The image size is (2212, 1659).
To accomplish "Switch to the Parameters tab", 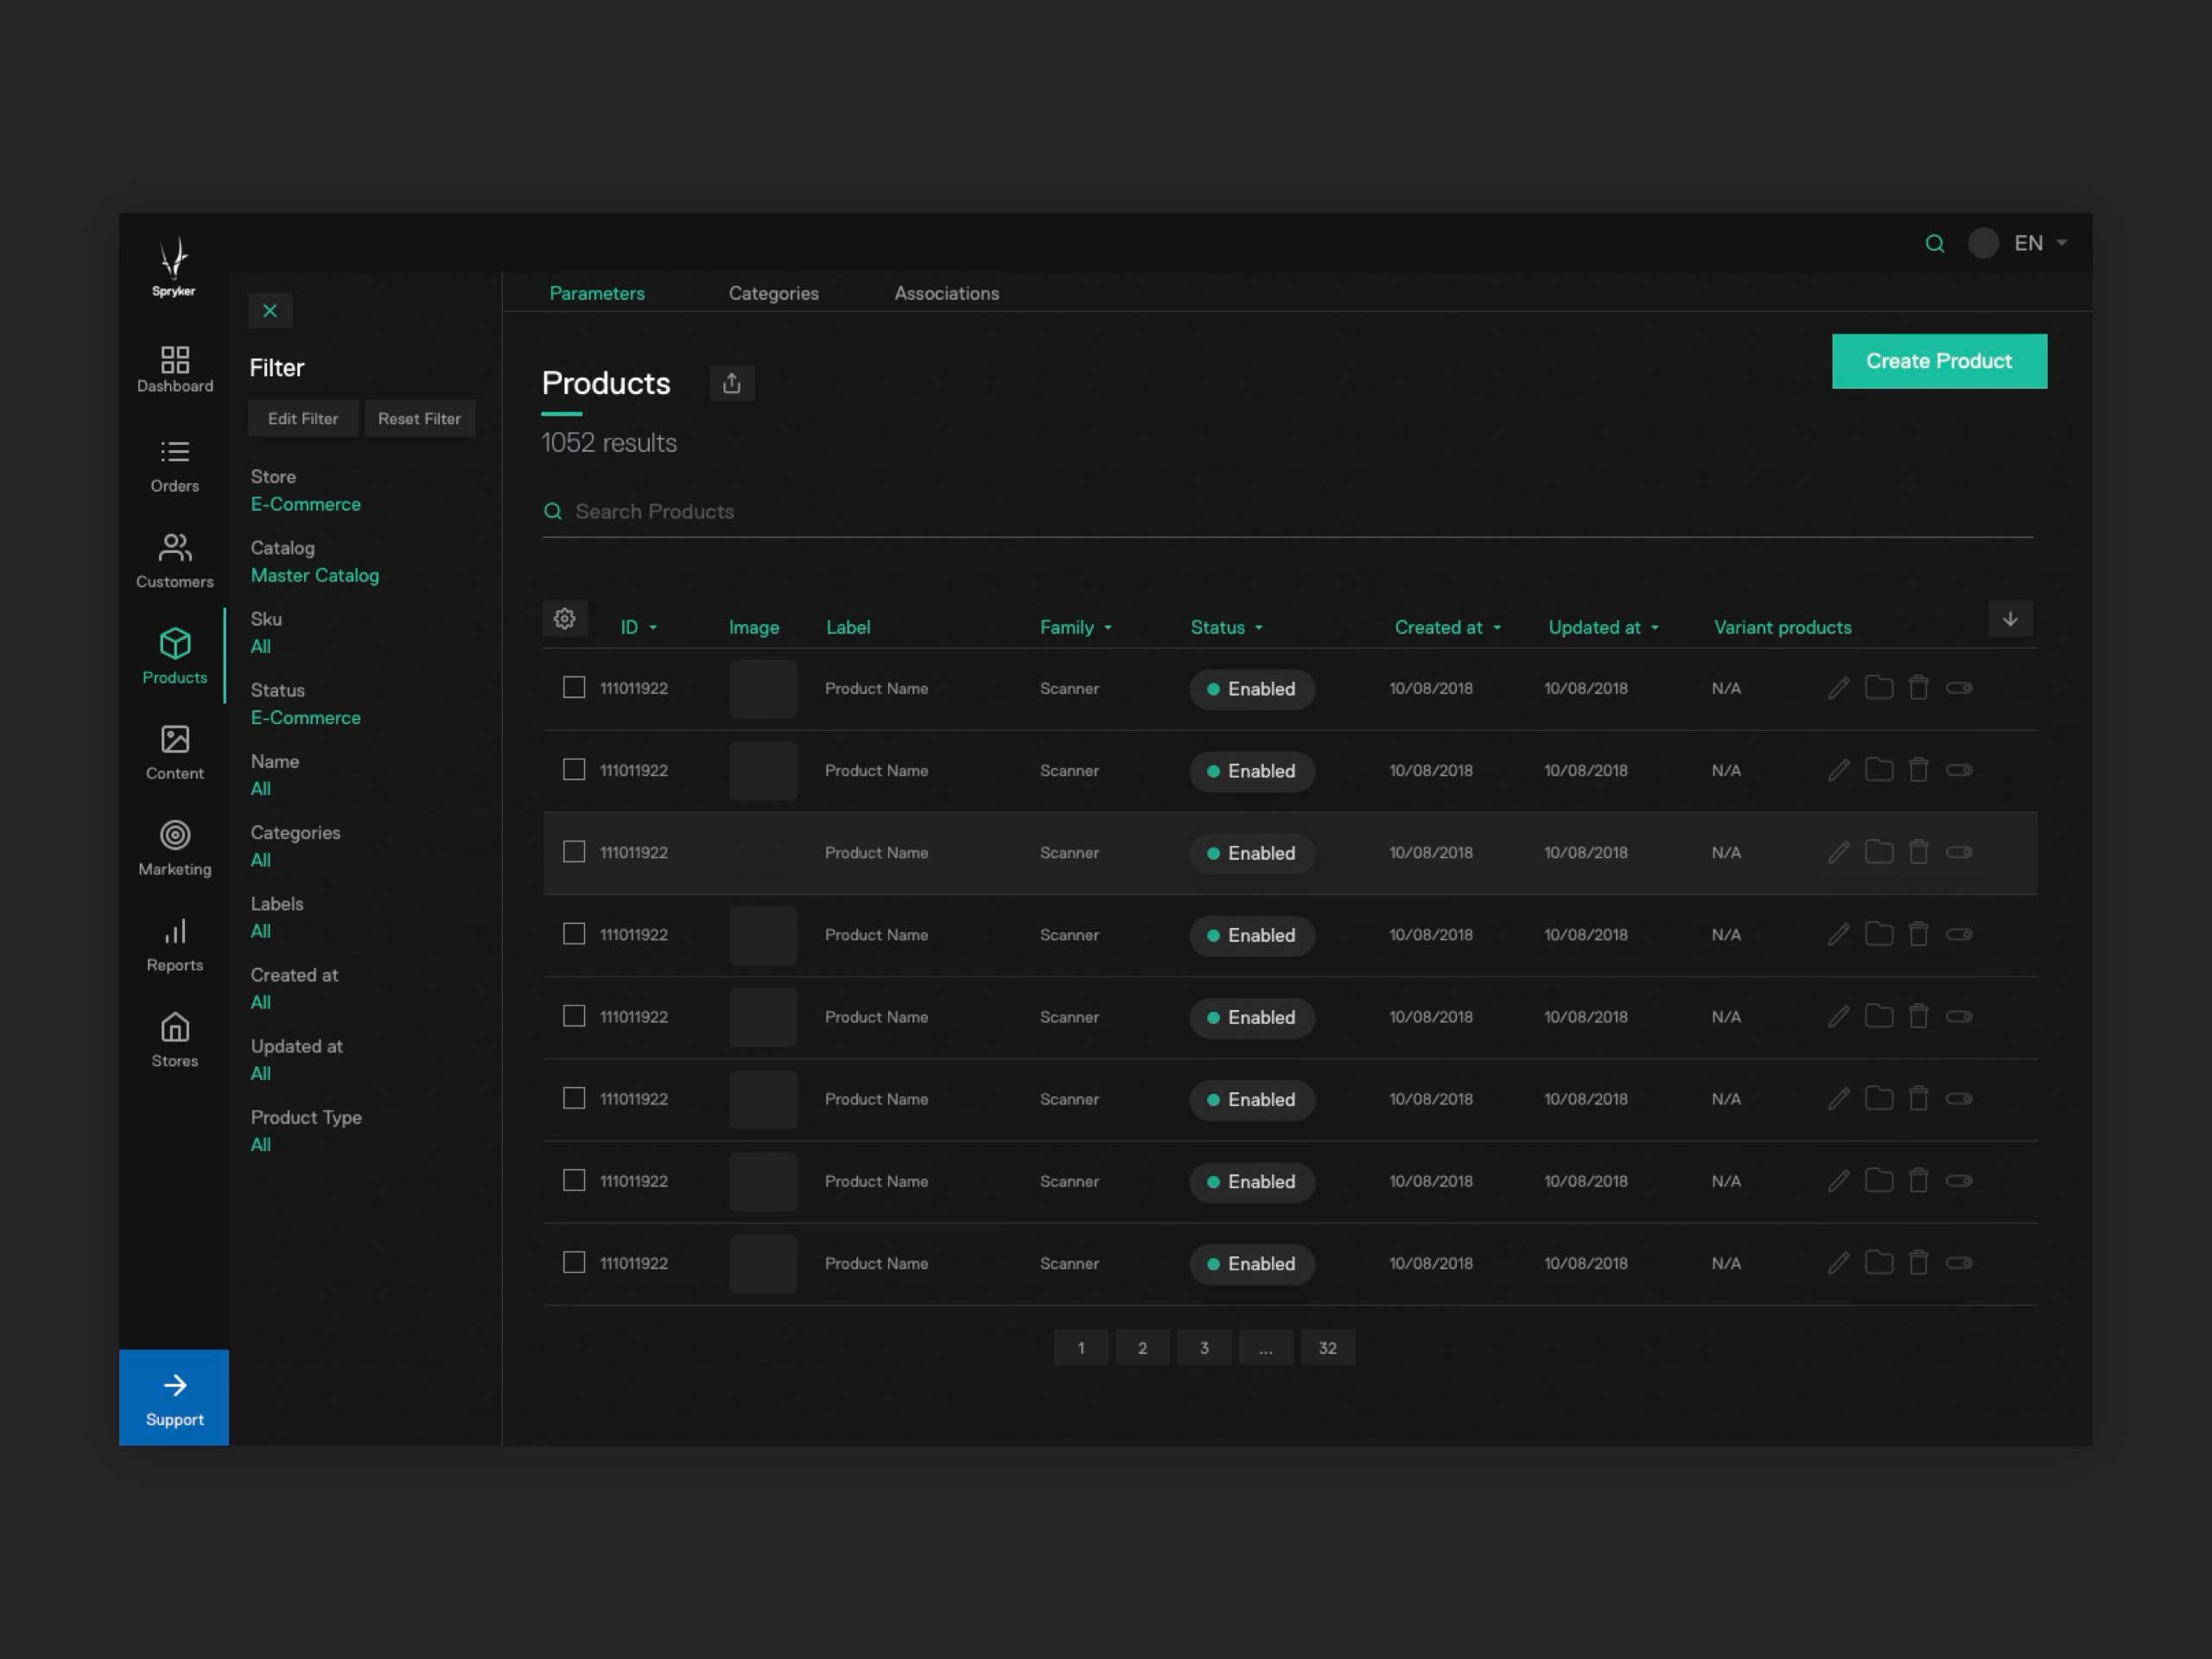I will pos(597,293).
